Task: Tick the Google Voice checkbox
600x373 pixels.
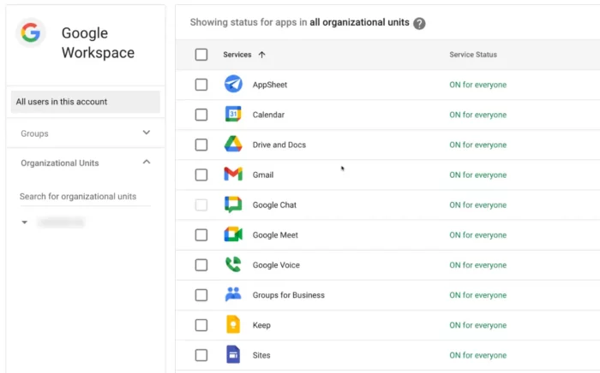Action: pyautogui.click(x=201, y=265)
